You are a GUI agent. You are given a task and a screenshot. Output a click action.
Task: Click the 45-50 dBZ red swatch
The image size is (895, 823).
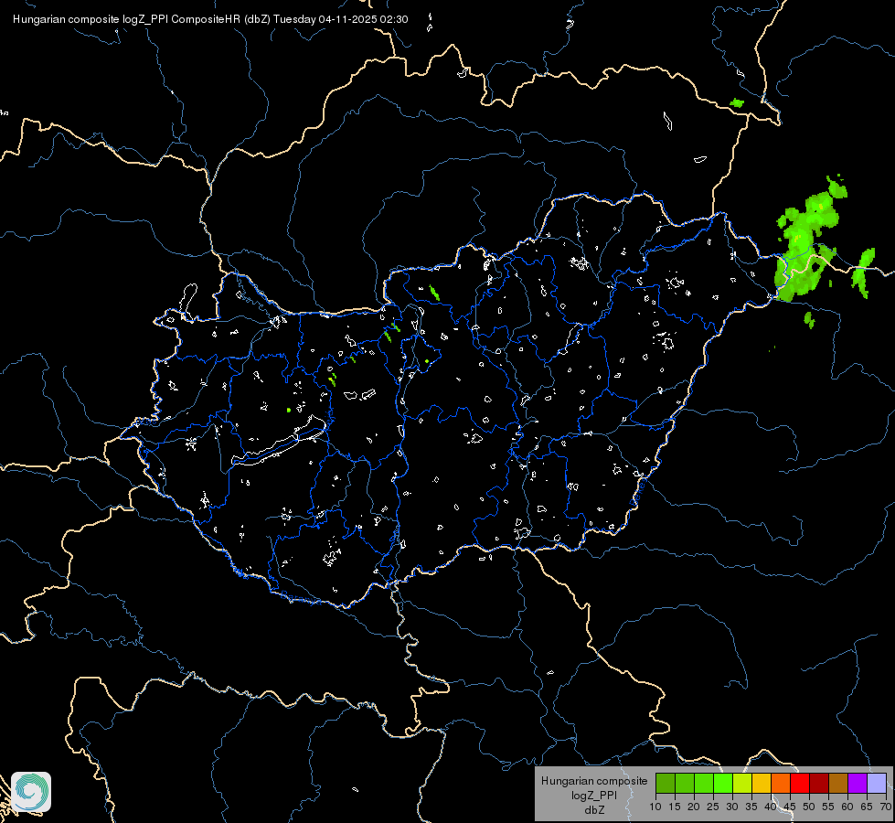tap(800, 783)
